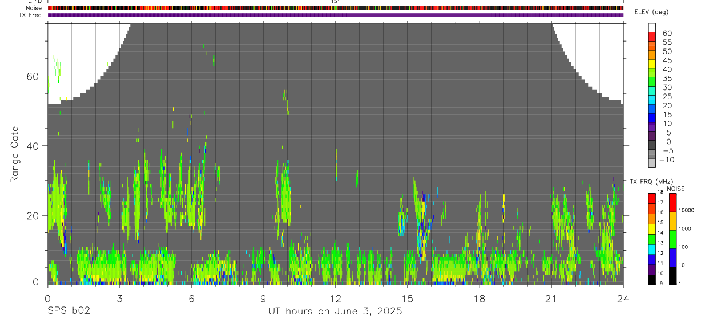Click the purple TX Freq strip above the plot
This screenshot has height=323, width=701.
[335, 15]
